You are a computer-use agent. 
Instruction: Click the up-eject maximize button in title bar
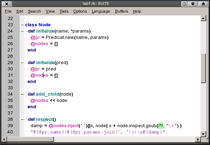coord(203,4)
